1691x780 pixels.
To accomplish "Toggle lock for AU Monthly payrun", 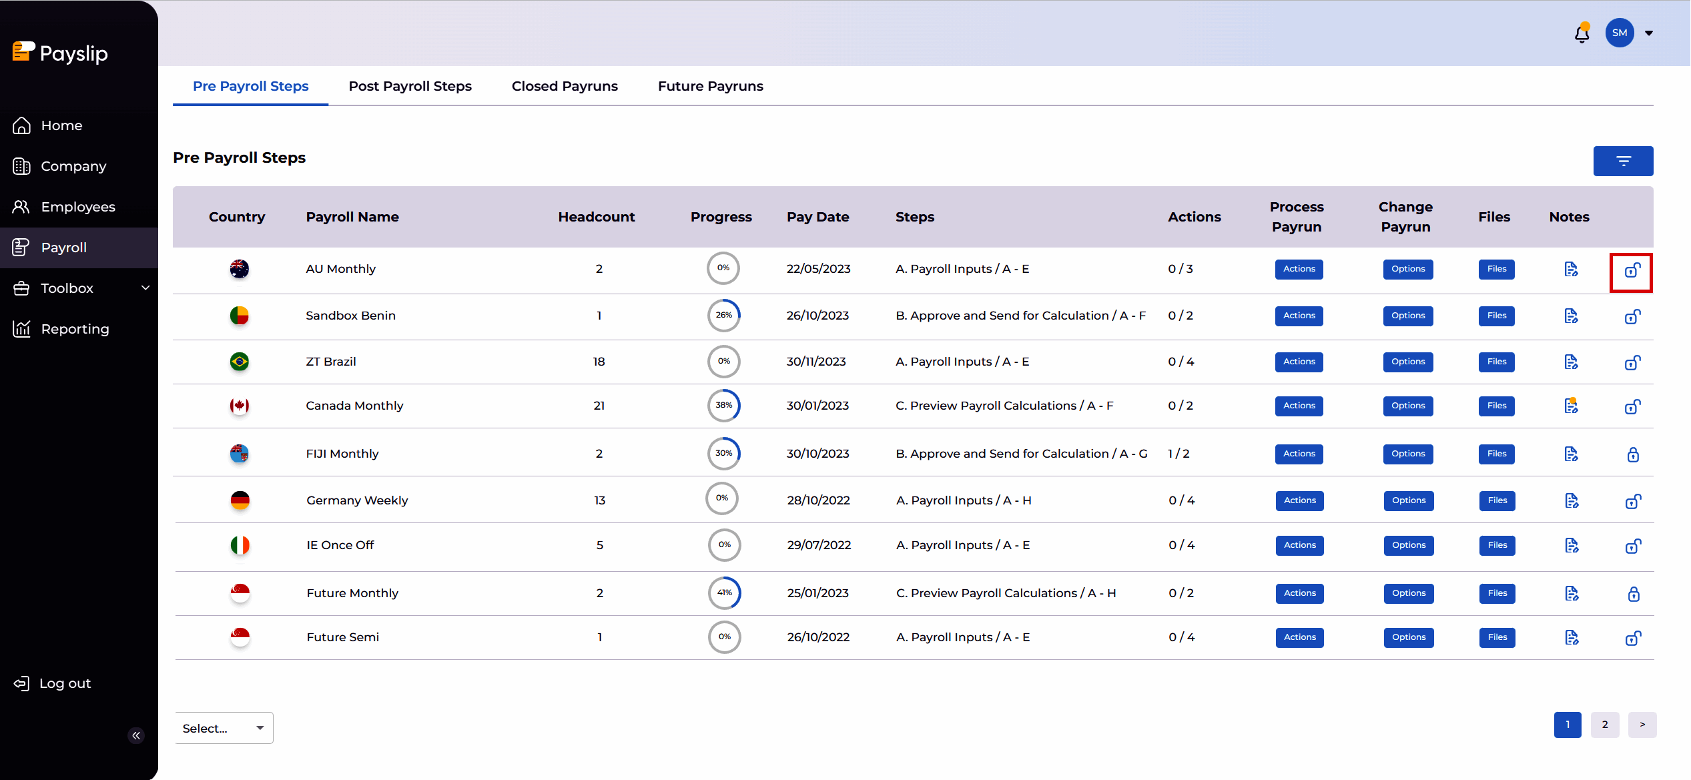I will [x=1632, y=270].
